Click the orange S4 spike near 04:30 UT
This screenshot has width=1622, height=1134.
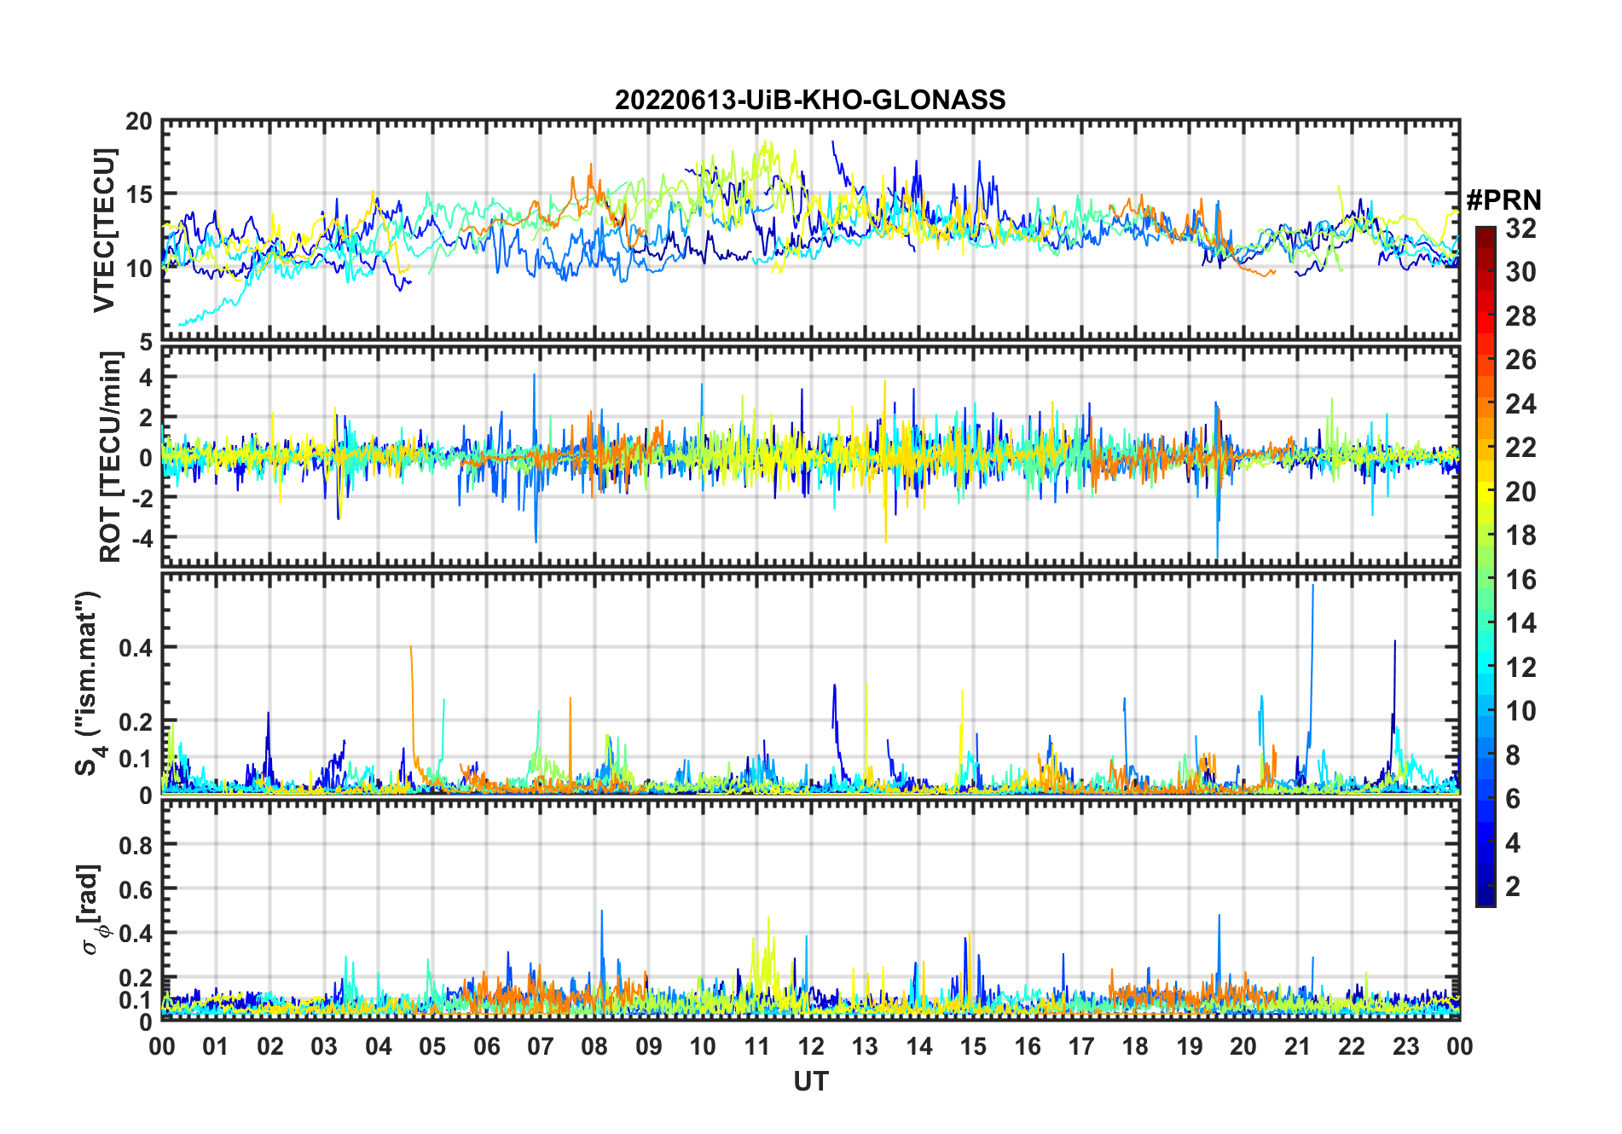click(413, 699)
